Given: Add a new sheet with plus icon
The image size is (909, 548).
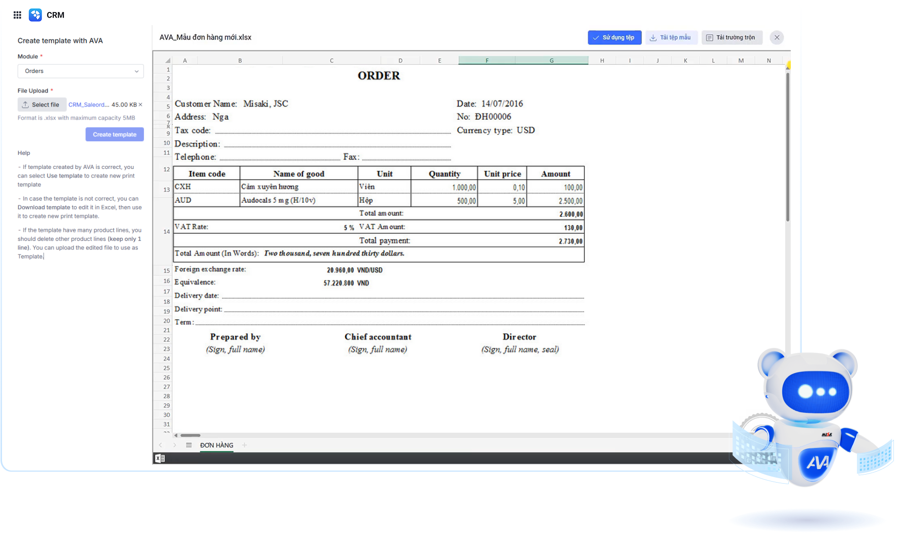Looking at the screenshot, I should tap(244, 445).
